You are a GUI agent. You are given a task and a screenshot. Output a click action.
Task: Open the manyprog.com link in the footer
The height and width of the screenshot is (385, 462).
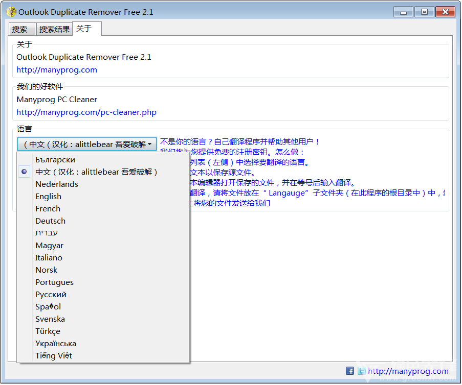(408, 371)
